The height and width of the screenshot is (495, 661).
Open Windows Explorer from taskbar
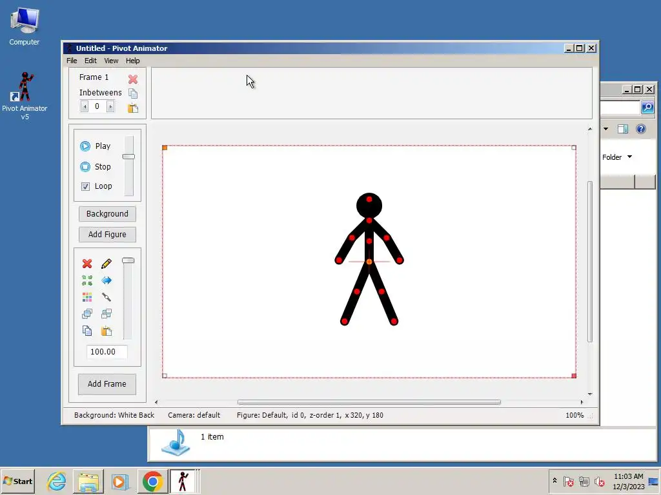88,481
